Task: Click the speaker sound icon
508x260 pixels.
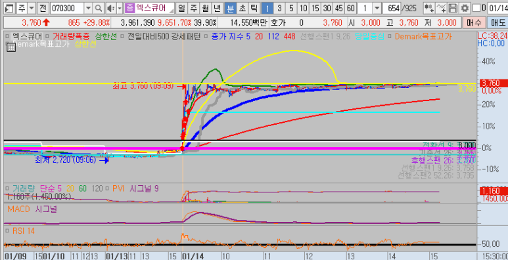Action: 111,8
